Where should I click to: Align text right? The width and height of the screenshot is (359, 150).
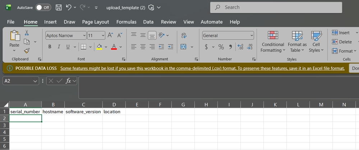click(152, 47)
